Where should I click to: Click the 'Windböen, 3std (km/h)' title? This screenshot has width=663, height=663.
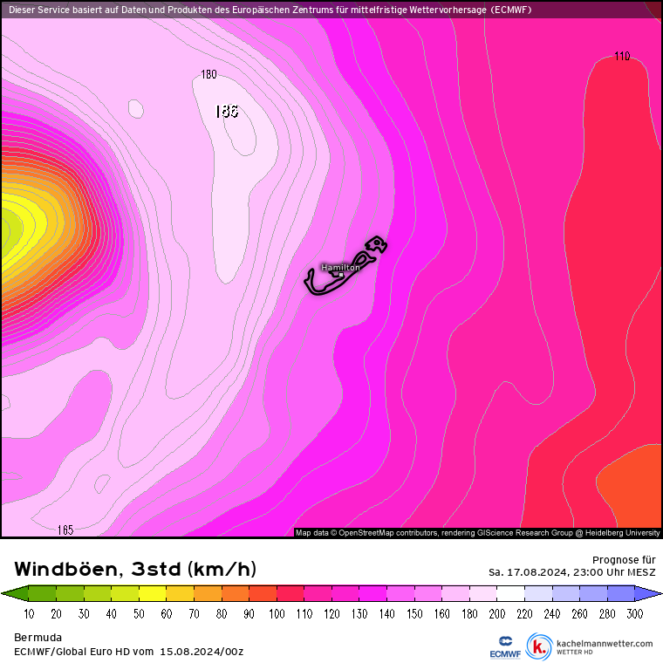coord(135,570)
